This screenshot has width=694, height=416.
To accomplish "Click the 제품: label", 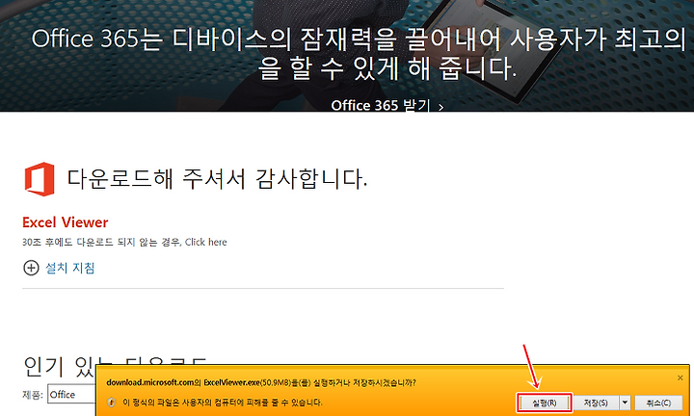I will [x=33, y=395].
